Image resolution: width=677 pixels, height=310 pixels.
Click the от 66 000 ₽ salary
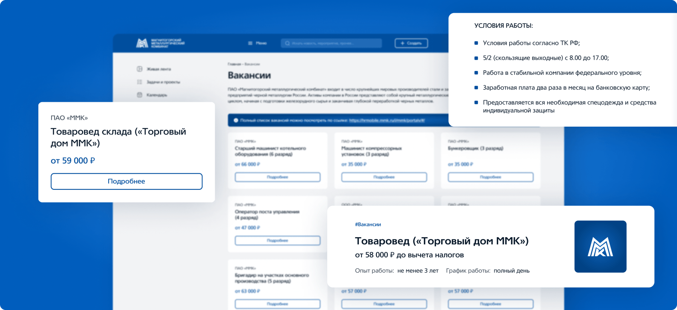(x=247, y=165)
